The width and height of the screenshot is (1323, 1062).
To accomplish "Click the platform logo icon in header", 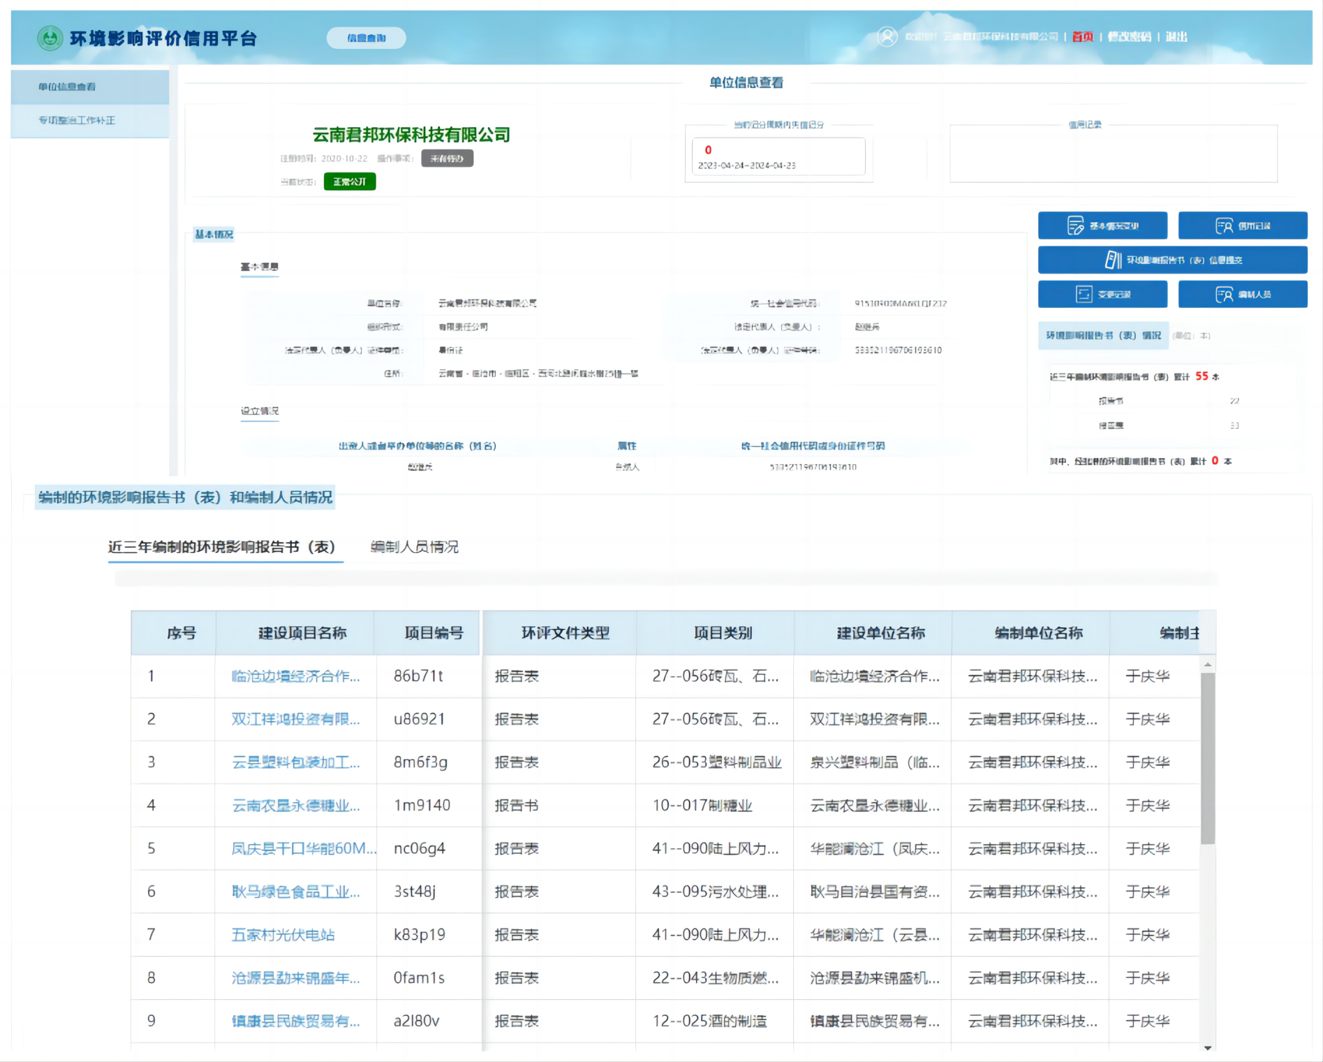I will pyautogui.click(x=50, y=38).
